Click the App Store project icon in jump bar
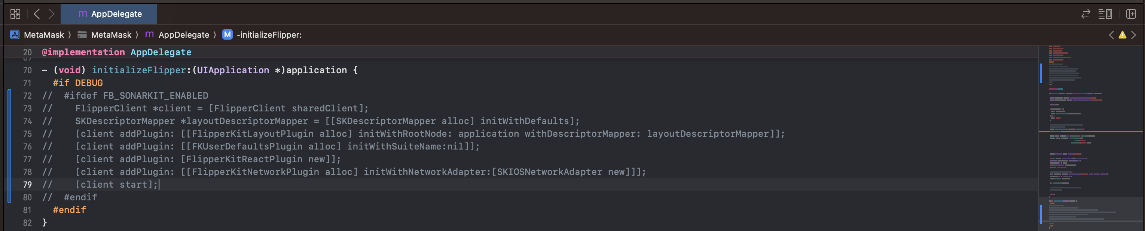 15,34
